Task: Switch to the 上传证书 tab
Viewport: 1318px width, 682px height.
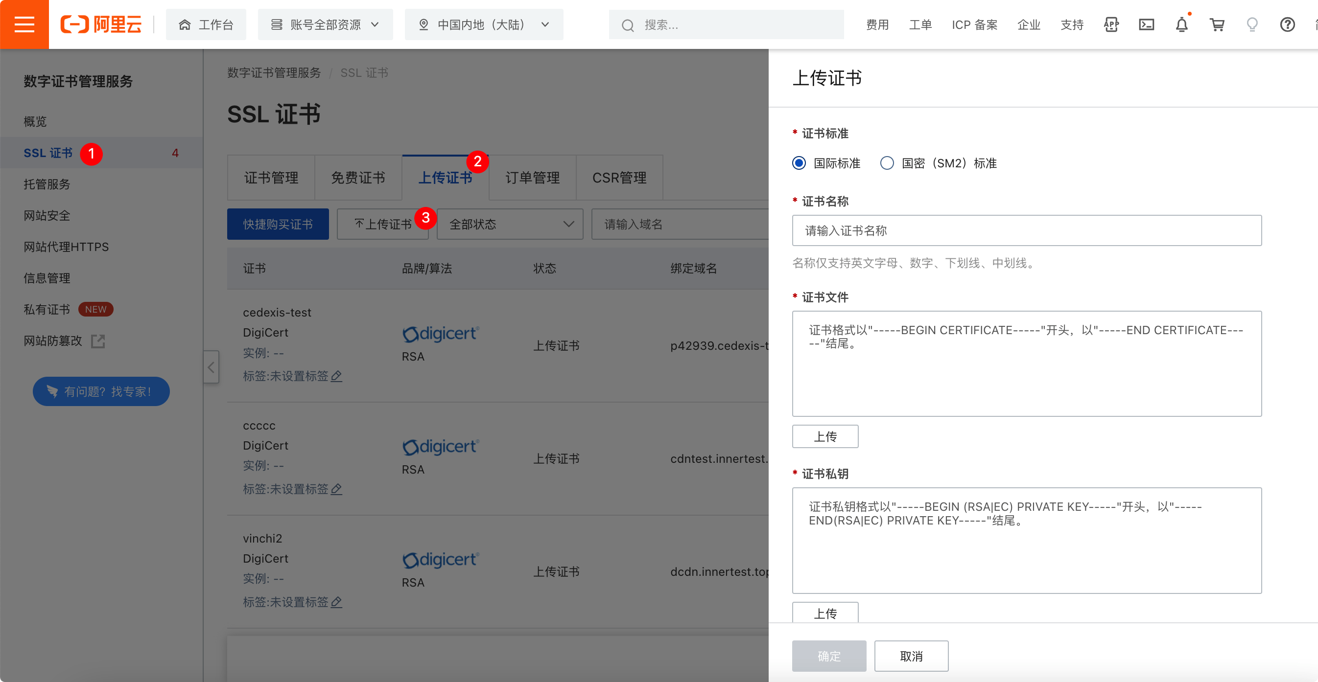Action: (x=445, y=178)
